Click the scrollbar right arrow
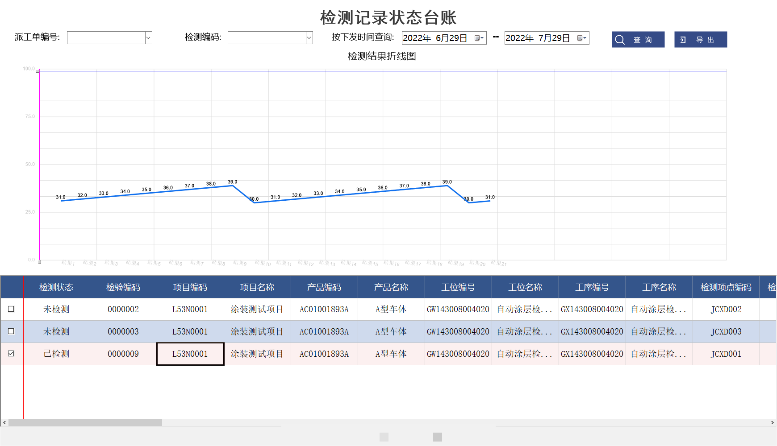The width and height of the screenshot is (777, 446). pyautogui.click(x=773, y=422)
